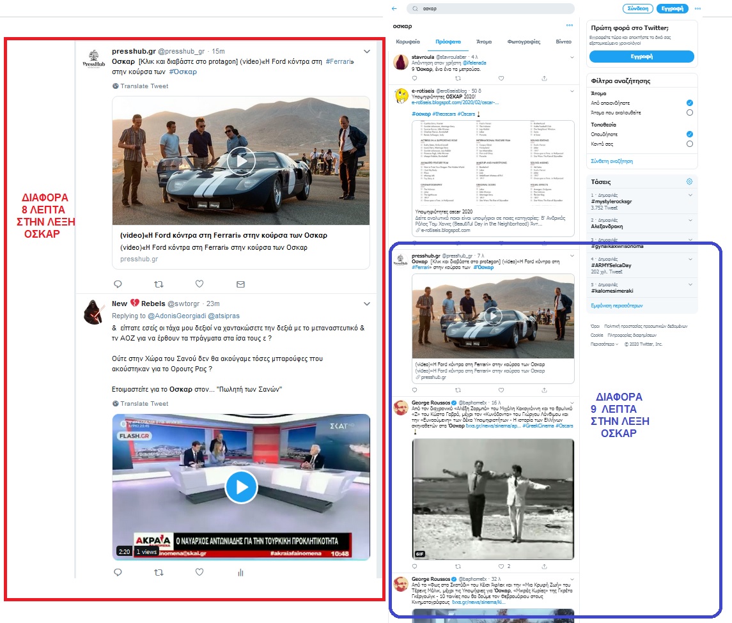Image resolution: width=732 pixels, height=623 pixels.
Task: Play the SKAI news studio video
Action: (x=241, y=487)
